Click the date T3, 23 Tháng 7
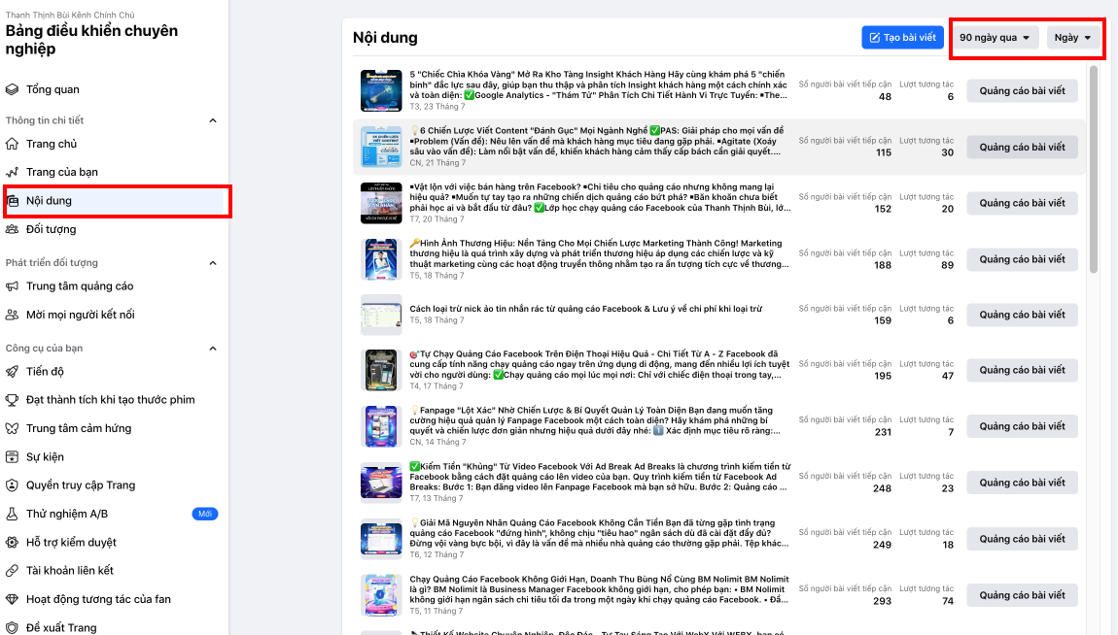1118x635 pixels. 437,107
